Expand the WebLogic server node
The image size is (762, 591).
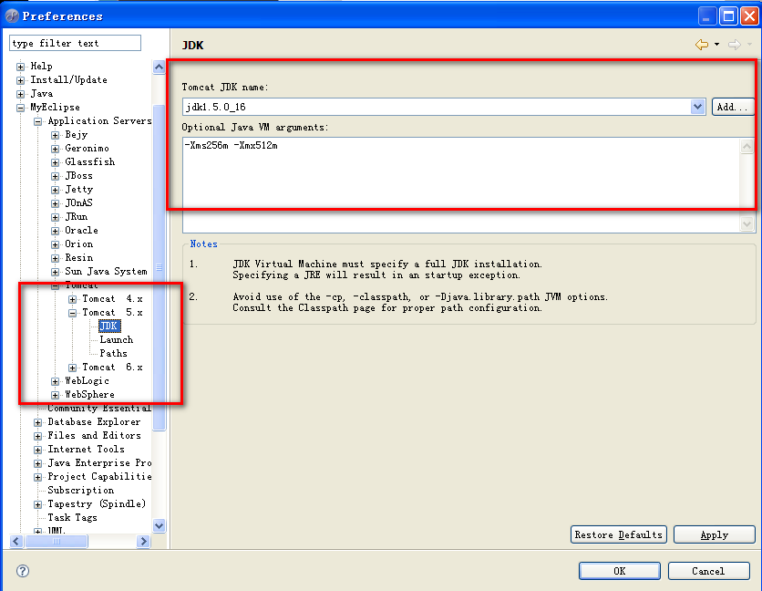click(56, 381)
